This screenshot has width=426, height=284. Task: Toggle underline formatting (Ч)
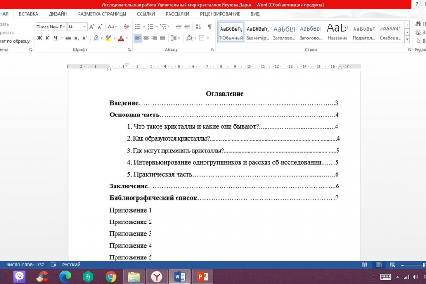(56, 38)
